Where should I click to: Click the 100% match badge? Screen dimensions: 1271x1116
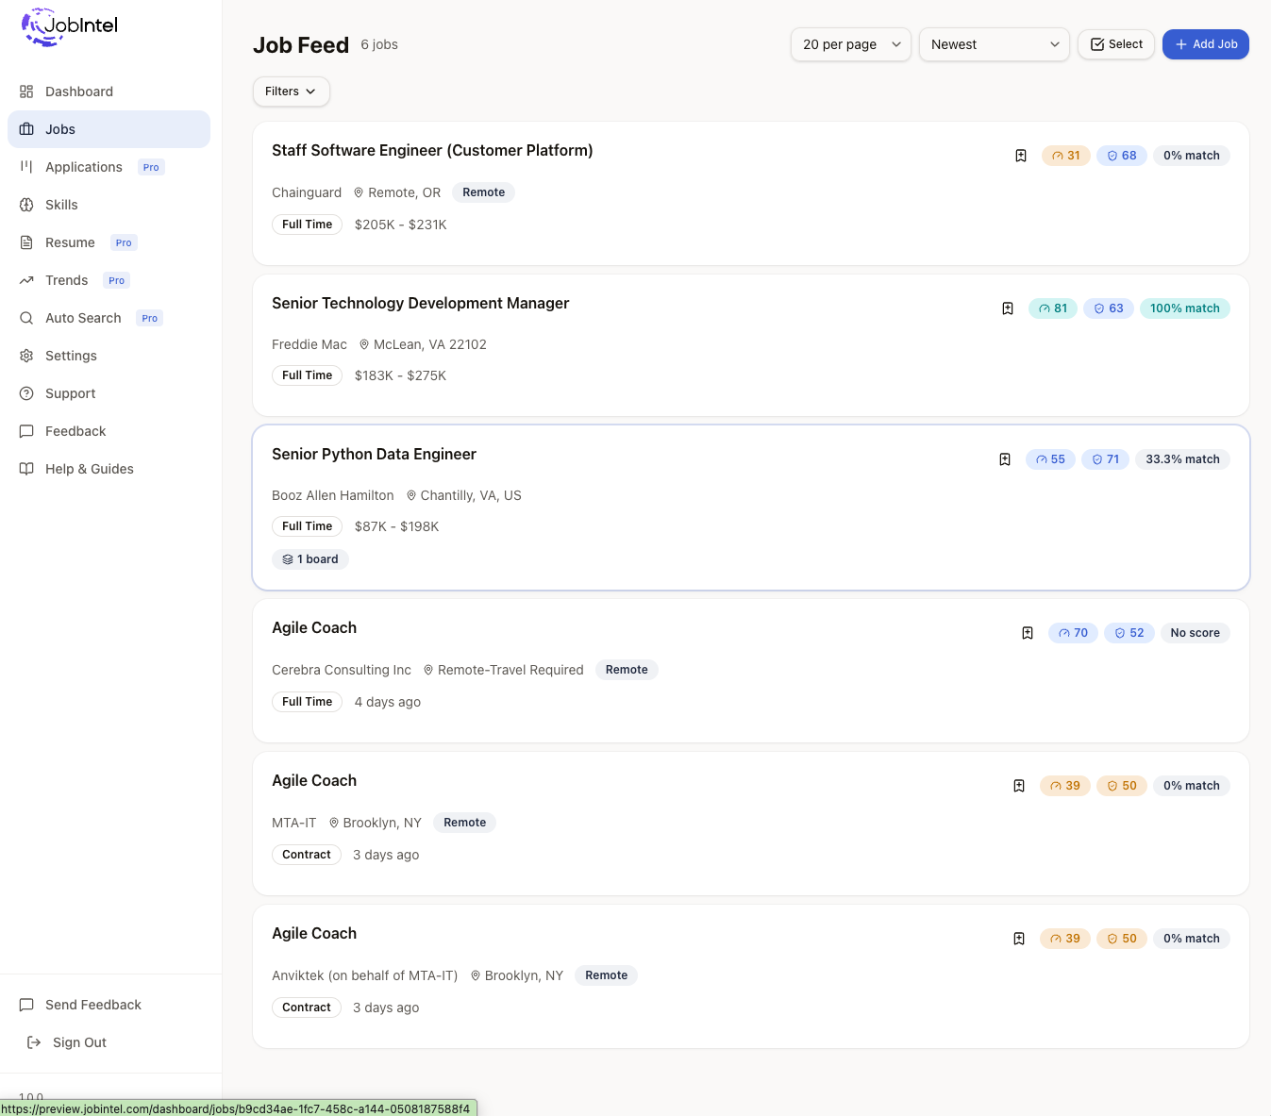pos(1185,308)
